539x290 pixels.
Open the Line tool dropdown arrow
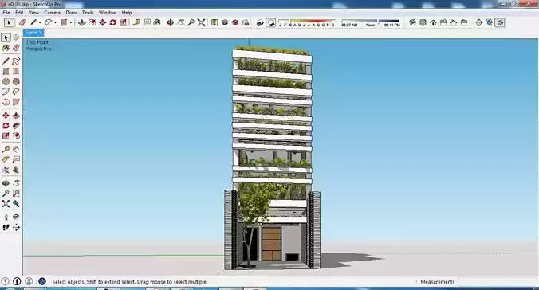pyautogui.click(x=40, y=22)
